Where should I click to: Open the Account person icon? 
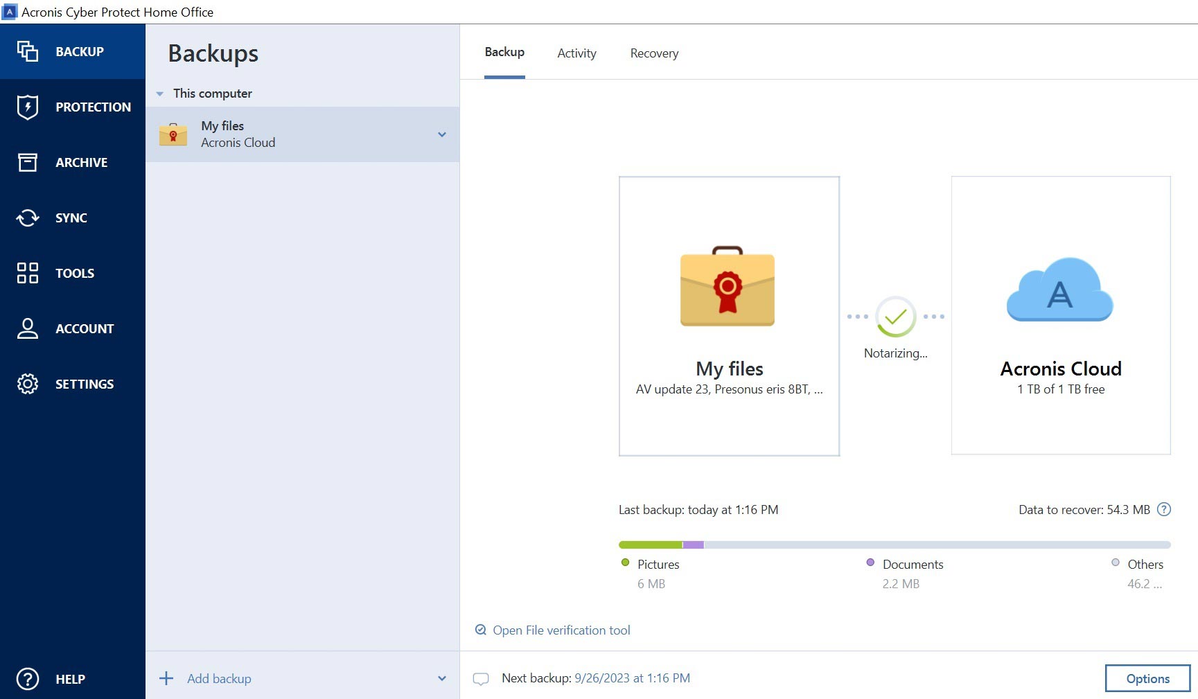click(28, 328)
